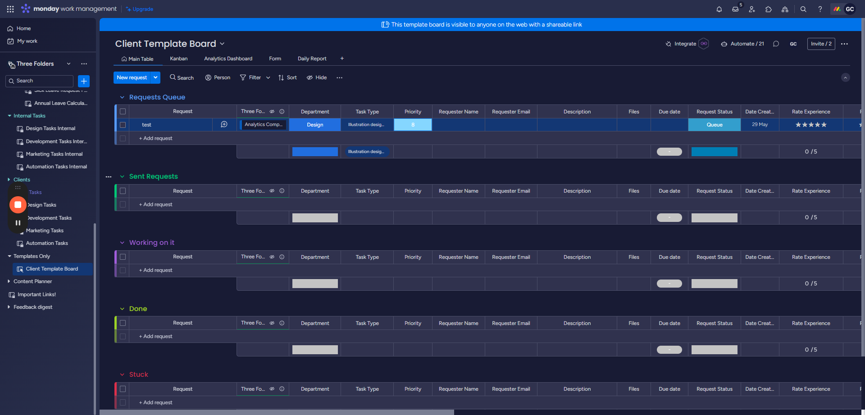Screen dimensions: 865x415
Task: Open the Three Folders workspace options dots
Action: tap(84, 64)
